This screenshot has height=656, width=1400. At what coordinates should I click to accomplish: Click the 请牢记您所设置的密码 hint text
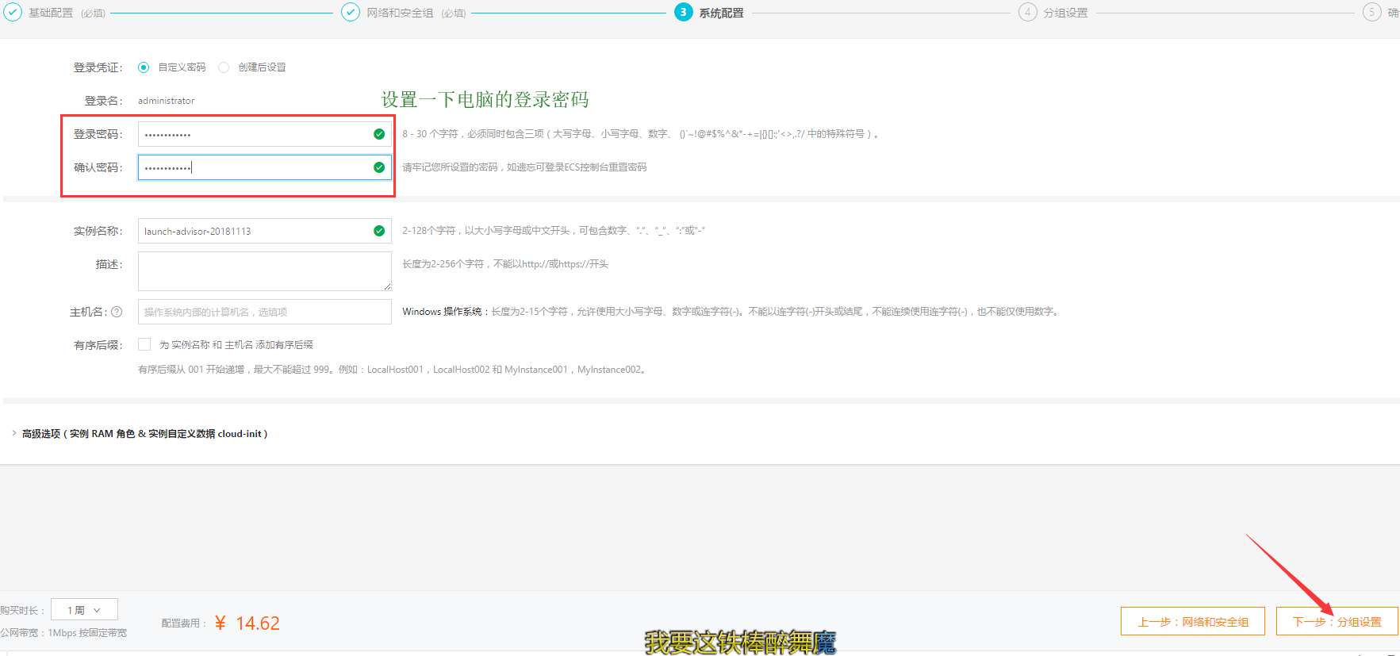(x=524, y=167)
